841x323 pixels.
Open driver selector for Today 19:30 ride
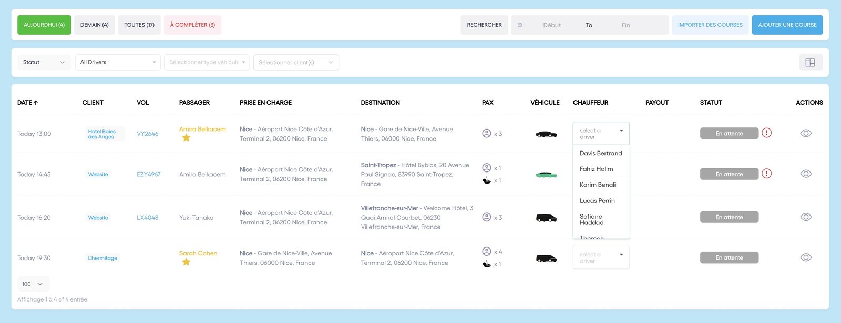tap(601, 257)
